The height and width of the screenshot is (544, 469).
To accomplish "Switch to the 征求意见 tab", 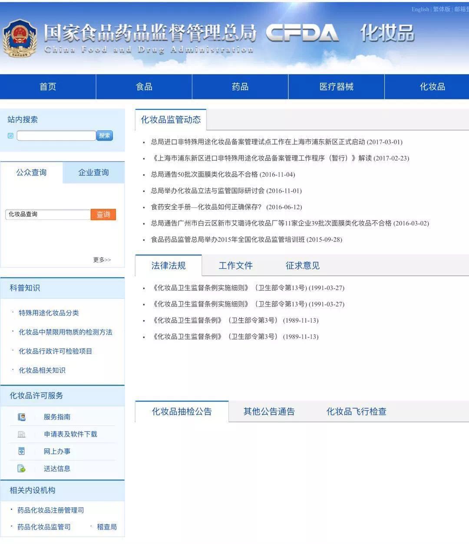I will click(302, 265).
